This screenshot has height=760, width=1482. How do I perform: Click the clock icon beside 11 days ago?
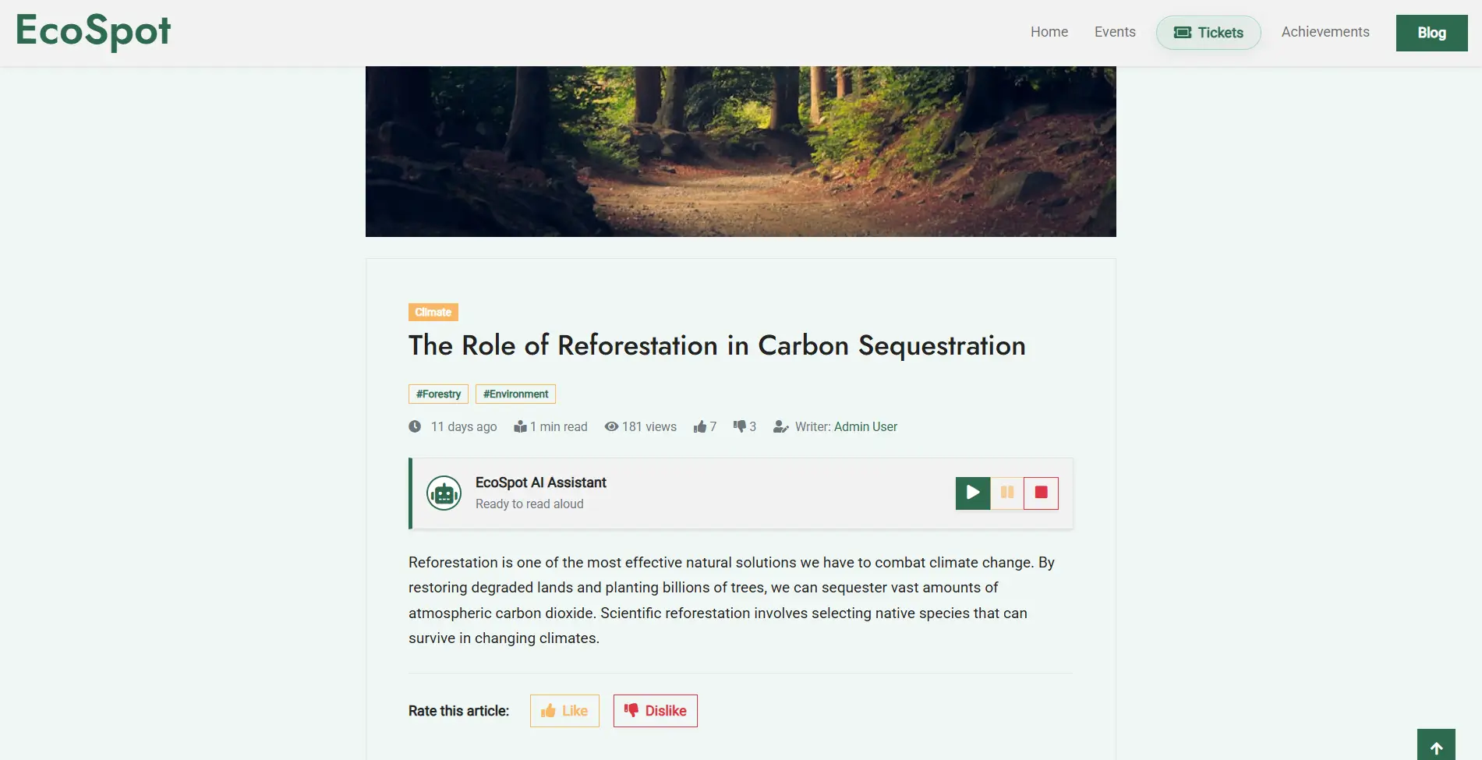(x=415, y=427)
